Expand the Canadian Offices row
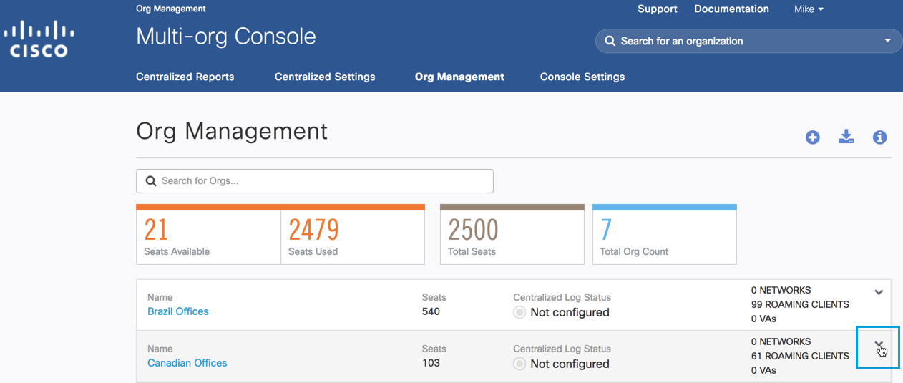The width and height of the screenshot is (903, 383). [879, 345]
